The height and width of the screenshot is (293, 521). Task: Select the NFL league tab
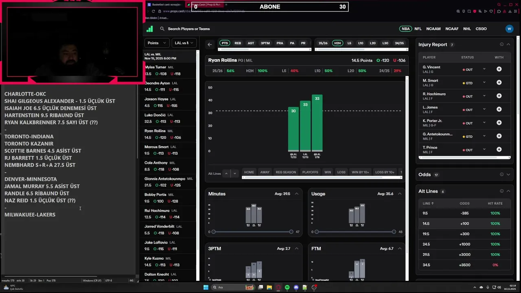(x=418, y=29)
